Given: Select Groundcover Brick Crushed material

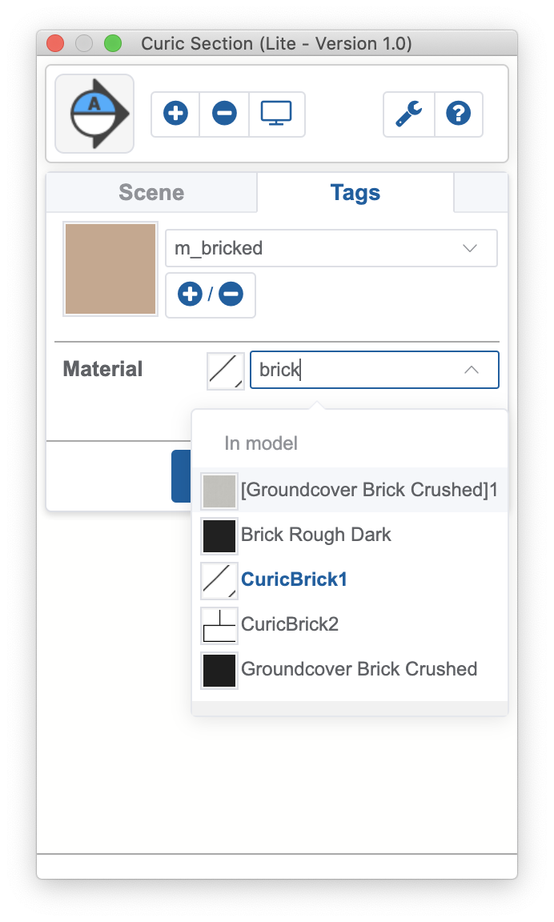Looking at the screenshot, I should pyautogui.click(x=358, y=669).
